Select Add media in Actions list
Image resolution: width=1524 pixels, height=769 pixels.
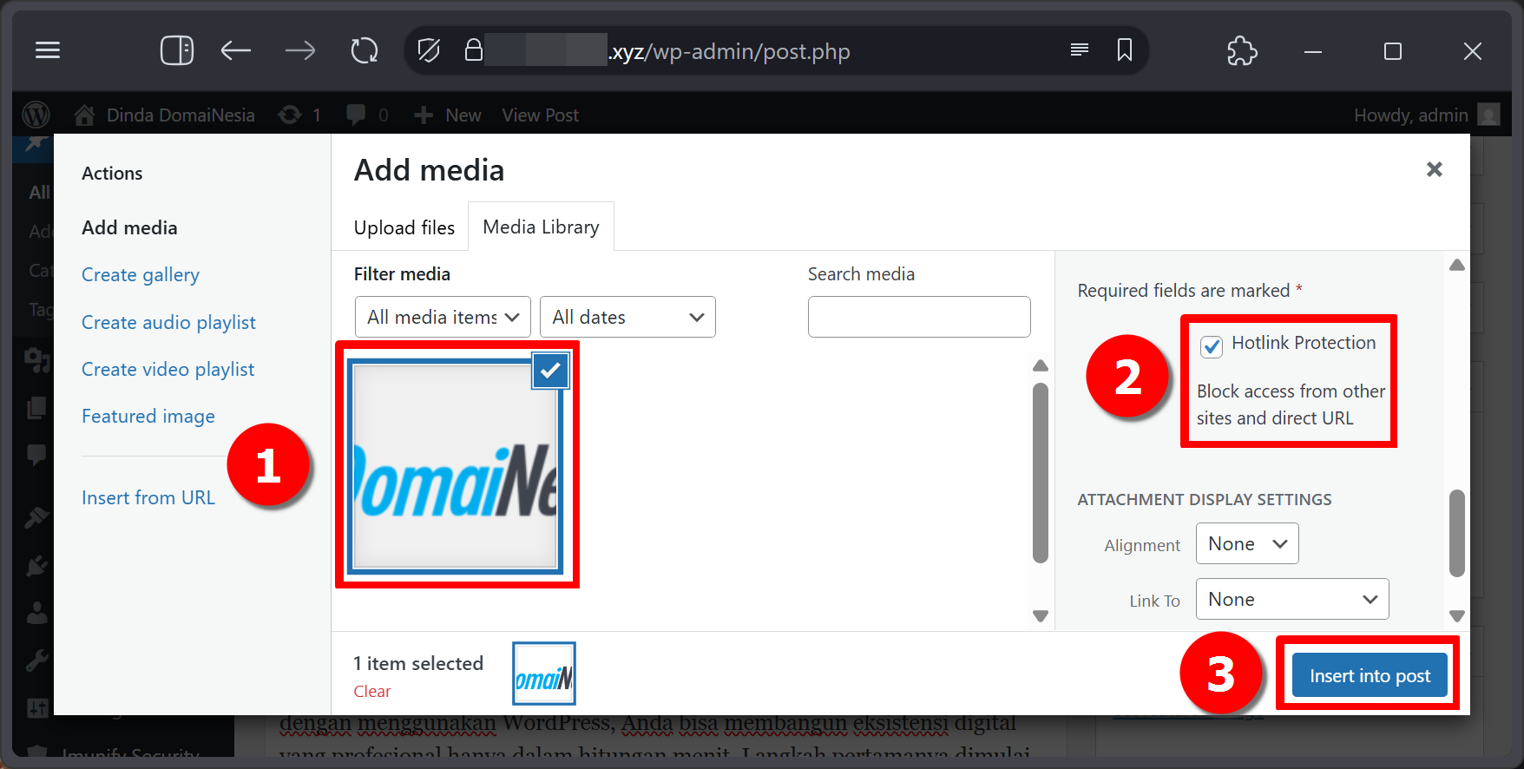click(129, 227)
